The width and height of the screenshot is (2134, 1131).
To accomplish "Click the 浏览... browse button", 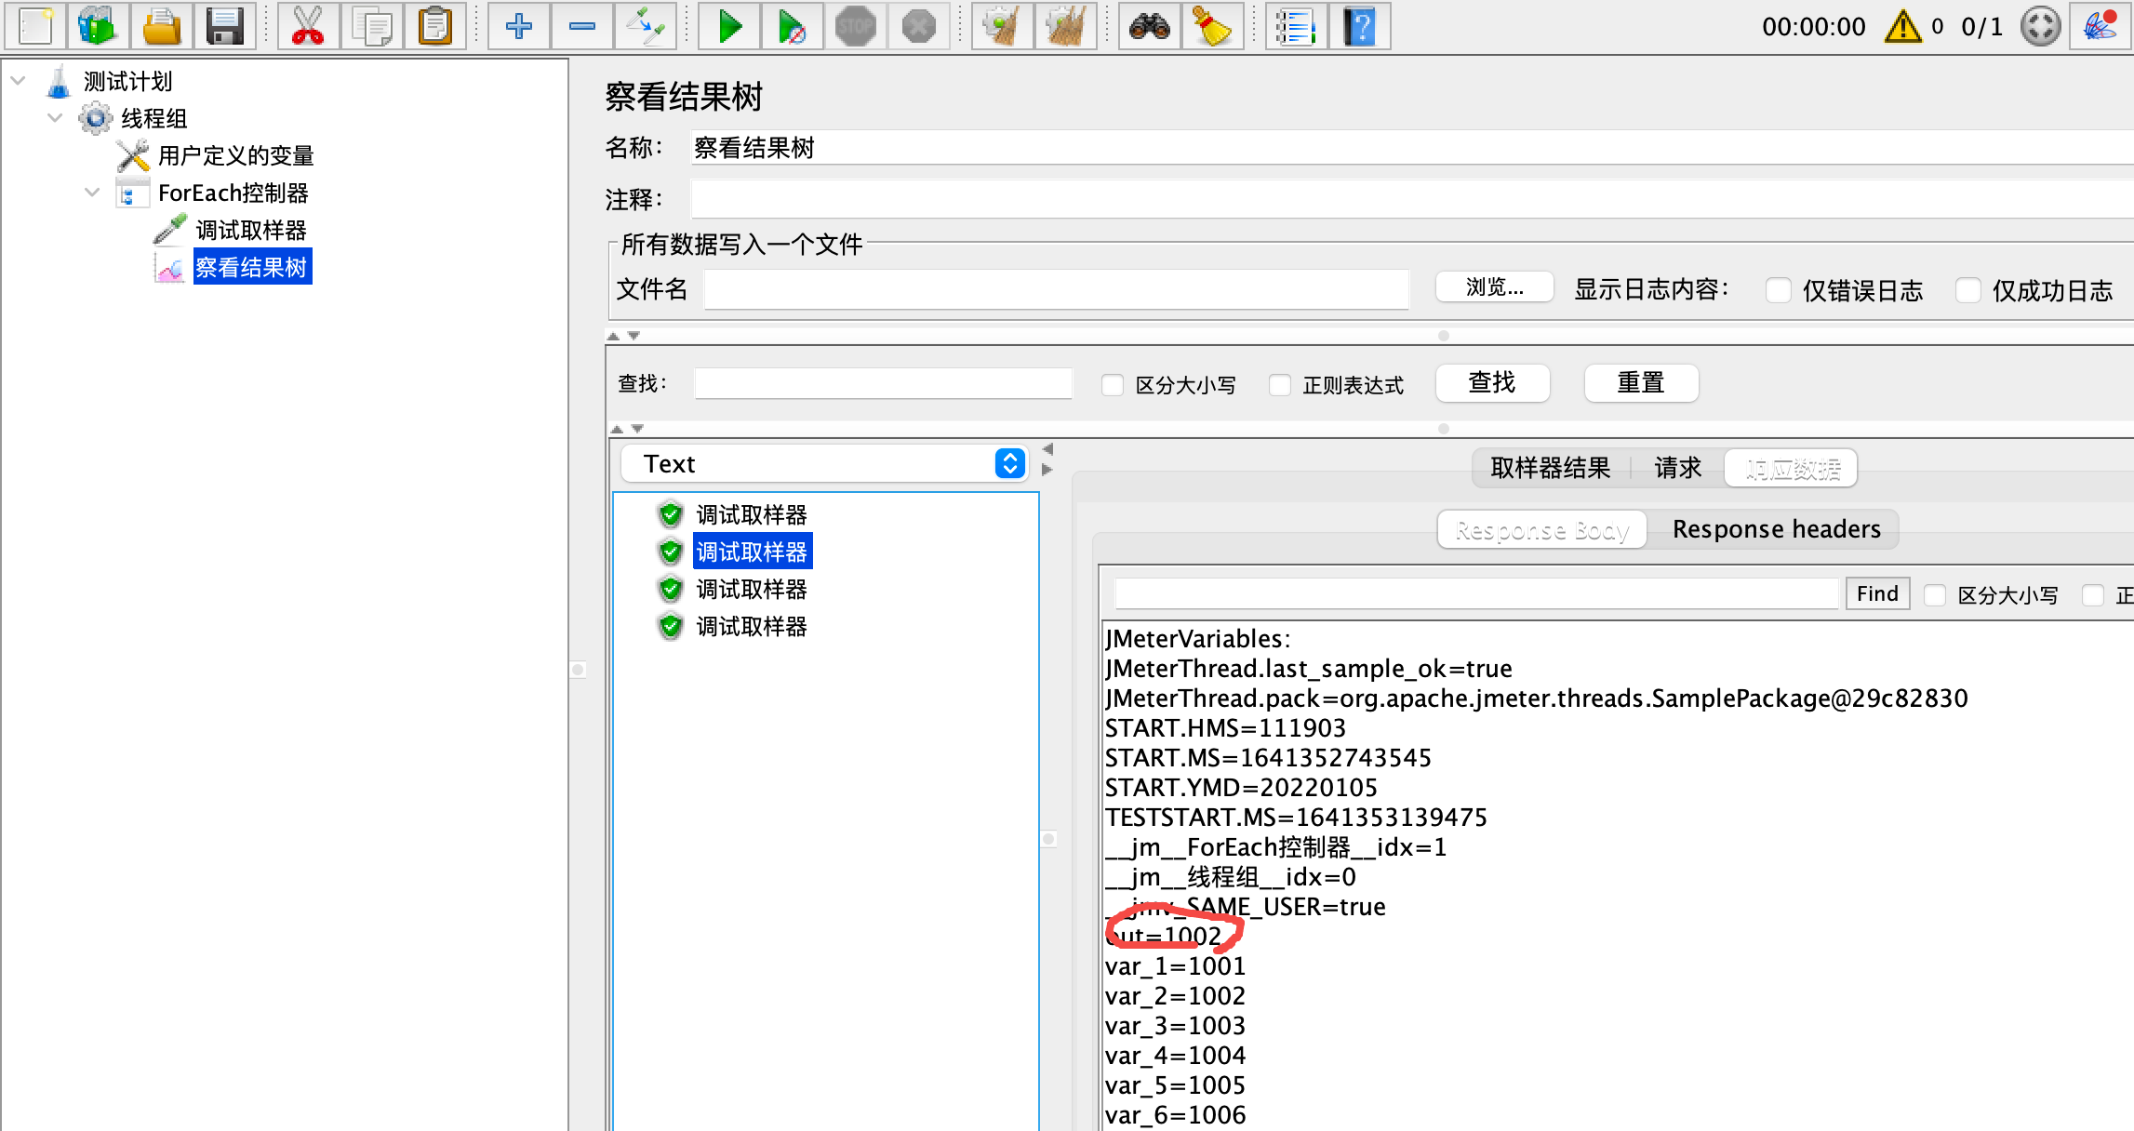I will 1494,287.
